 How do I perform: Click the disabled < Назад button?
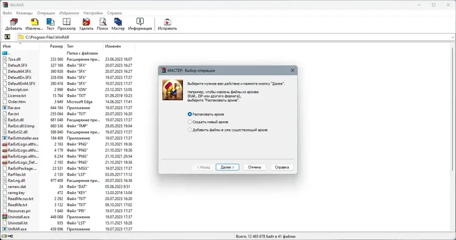point(203,167)
